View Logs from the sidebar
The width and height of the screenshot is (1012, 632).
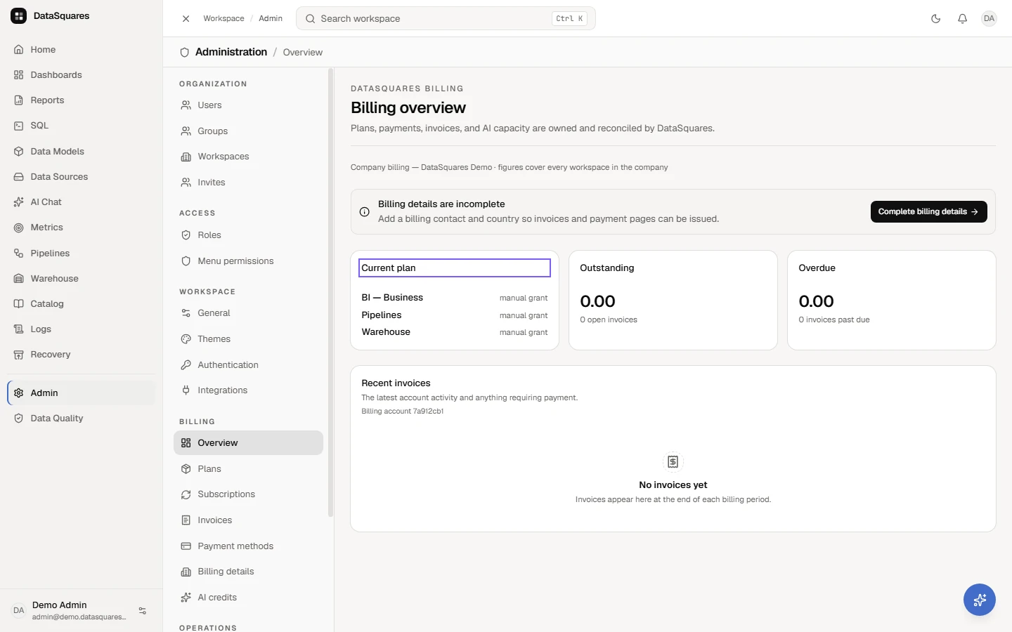81,329
